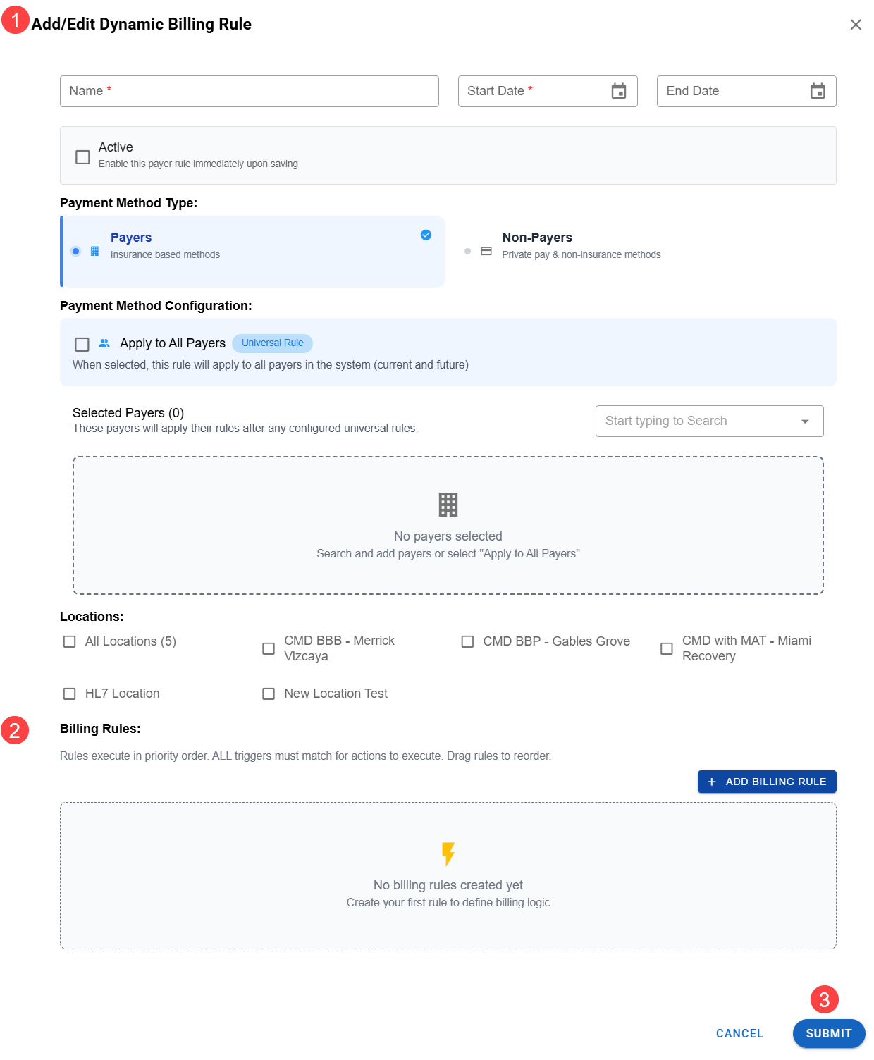874x1060 pixels.
Task: Click the blue checkmark on Payers card
Action: coord(426,235)
